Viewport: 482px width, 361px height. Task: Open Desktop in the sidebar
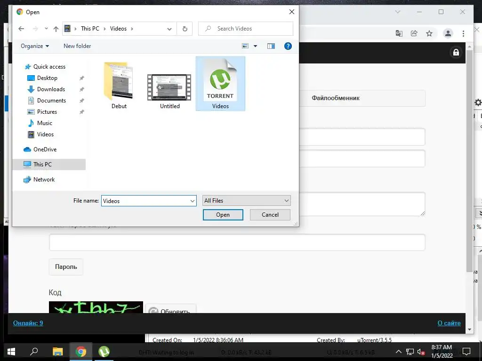[47, 78]
